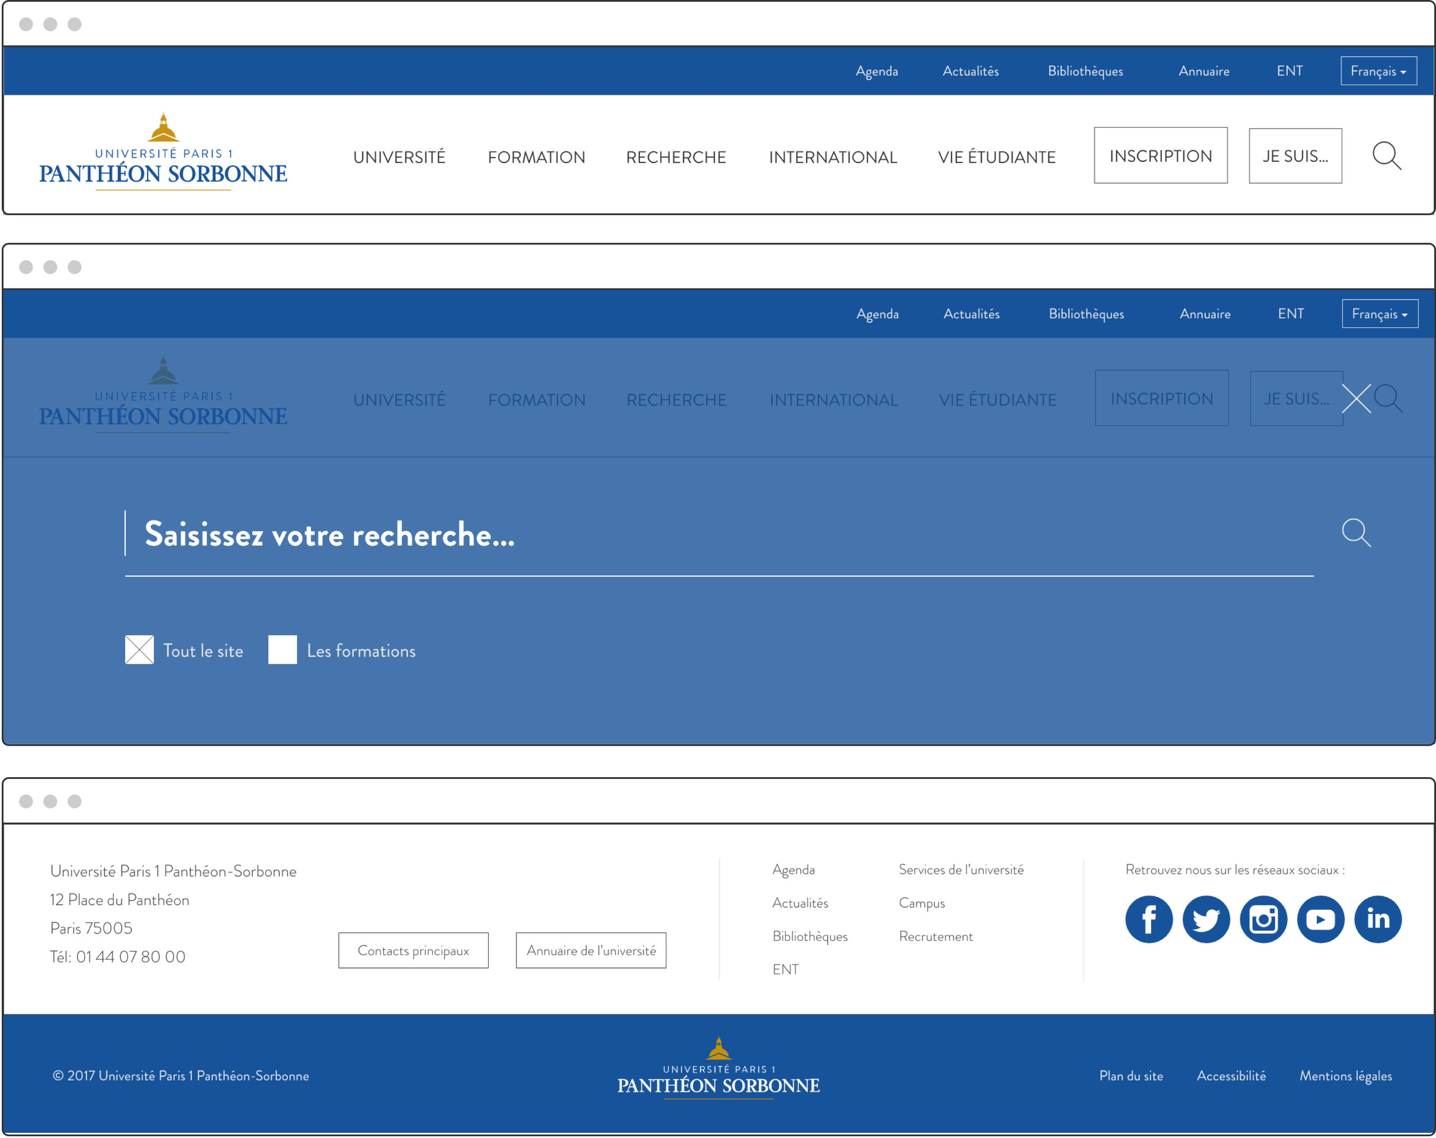The width and height of the screenshot is (1436, 1138).
Task: Click '© 2017 Université Paris 1 Panthéon-Sorbonne' text
Action: coord(180,1075)
